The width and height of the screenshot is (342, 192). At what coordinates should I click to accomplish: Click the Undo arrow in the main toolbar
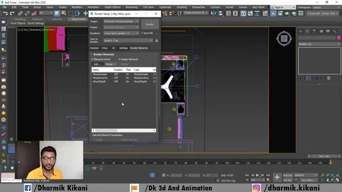[5, 13]
